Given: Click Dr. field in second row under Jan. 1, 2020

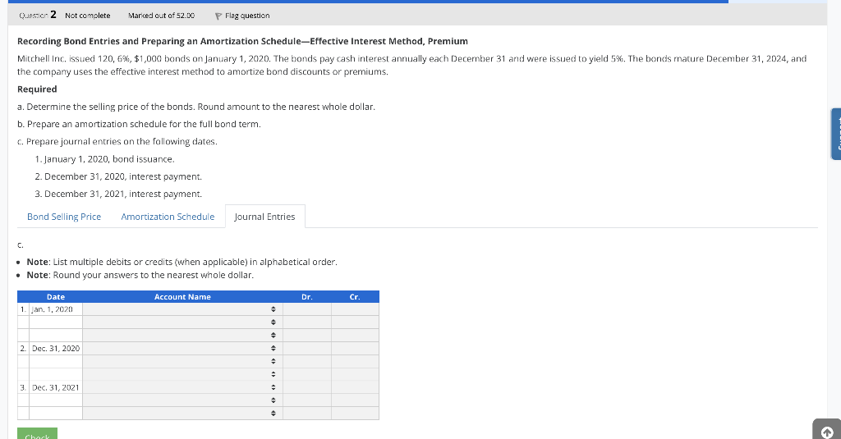Looking at the screenshot, I should 307,322.
